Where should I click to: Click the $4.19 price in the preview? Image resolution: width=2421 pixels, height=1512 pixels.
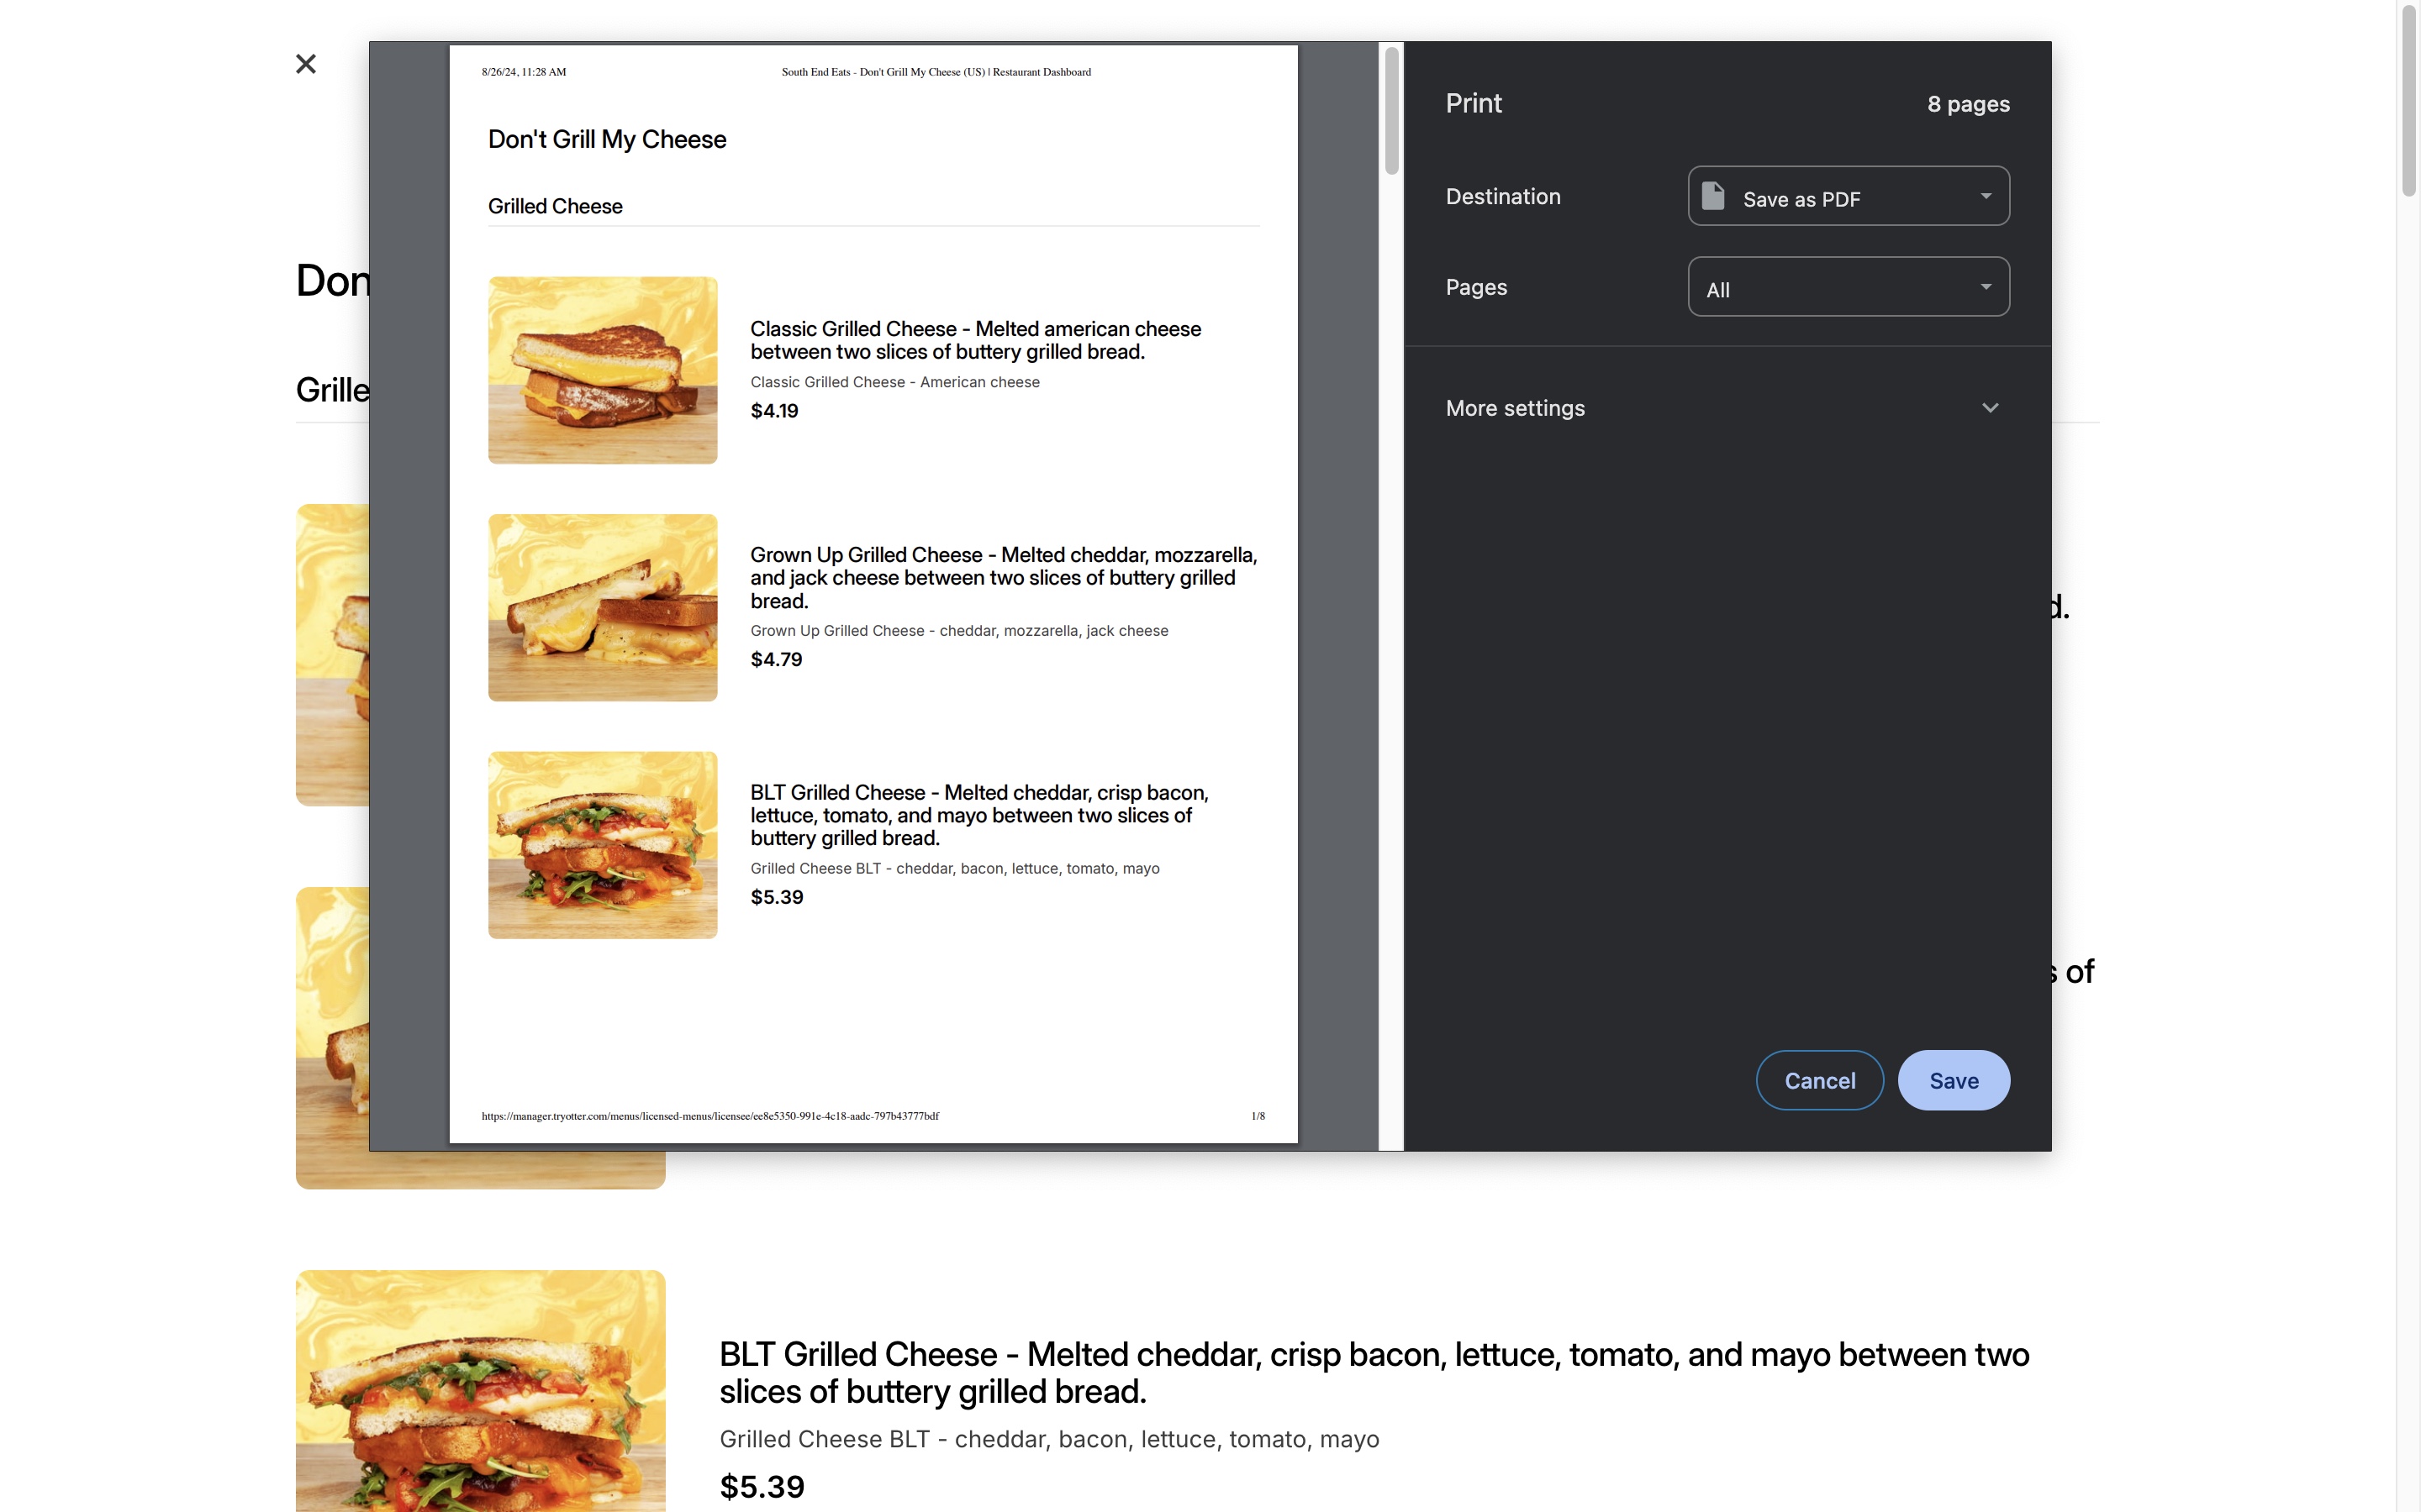tap(774, 411)
